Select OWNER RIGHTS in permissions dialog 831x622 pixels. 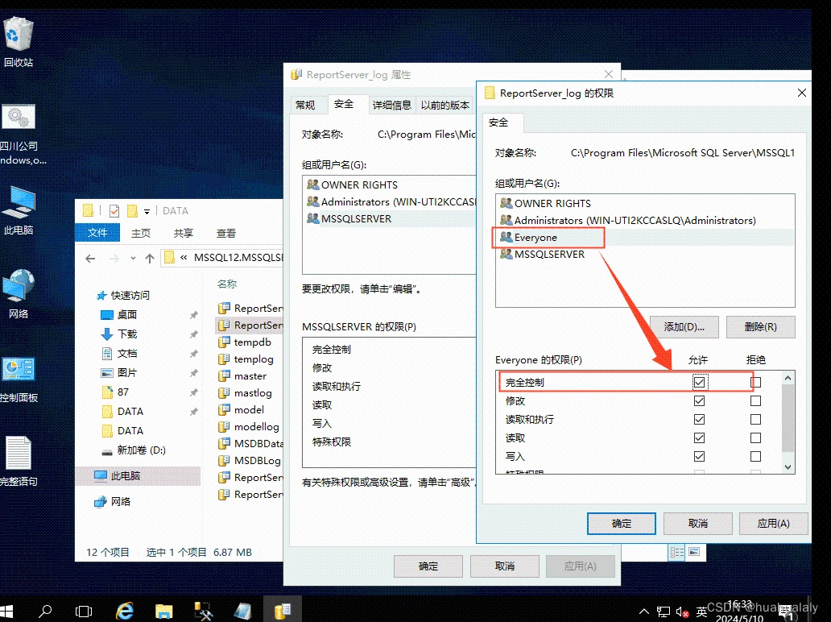click(645, 204)
